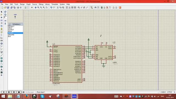Click the Rotate anti-clockwise icon

click(x=5, y=15)
